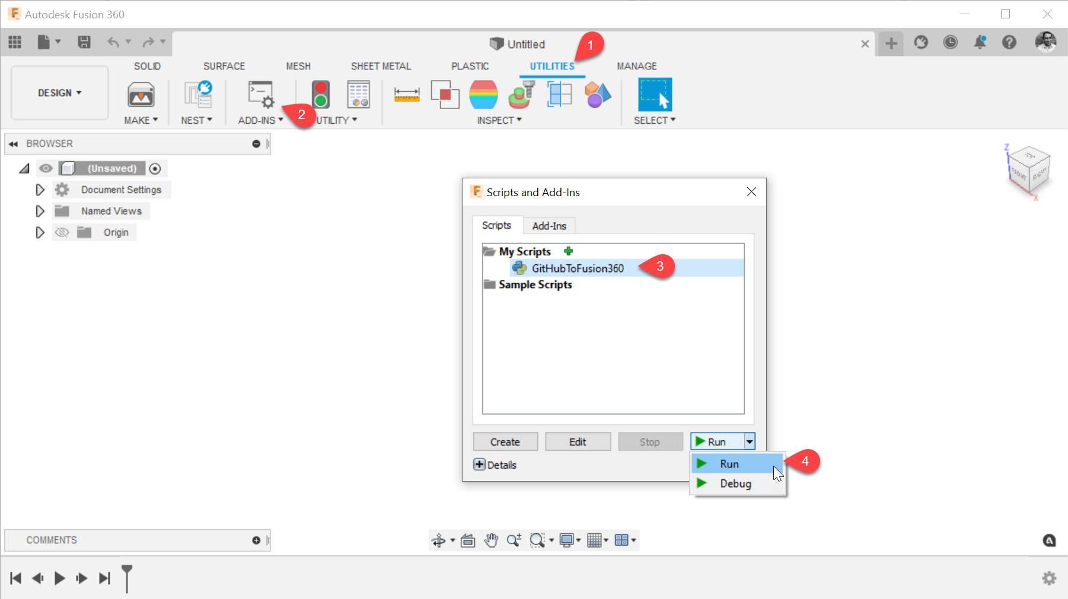Click the Display Component Colors icon

[x=597, y=95]
